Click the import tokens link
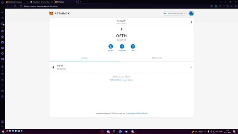The height and width of the screenshot is (134, 238). tap(128, 80)
